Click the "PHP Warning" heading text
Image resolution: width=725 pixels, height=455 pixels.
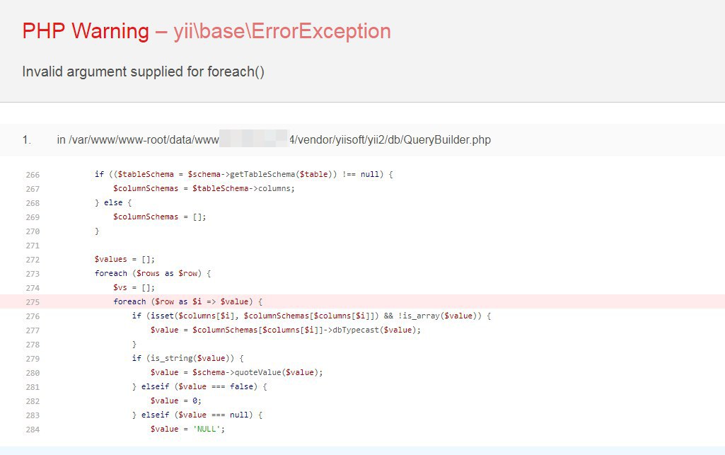coord(86,31)
